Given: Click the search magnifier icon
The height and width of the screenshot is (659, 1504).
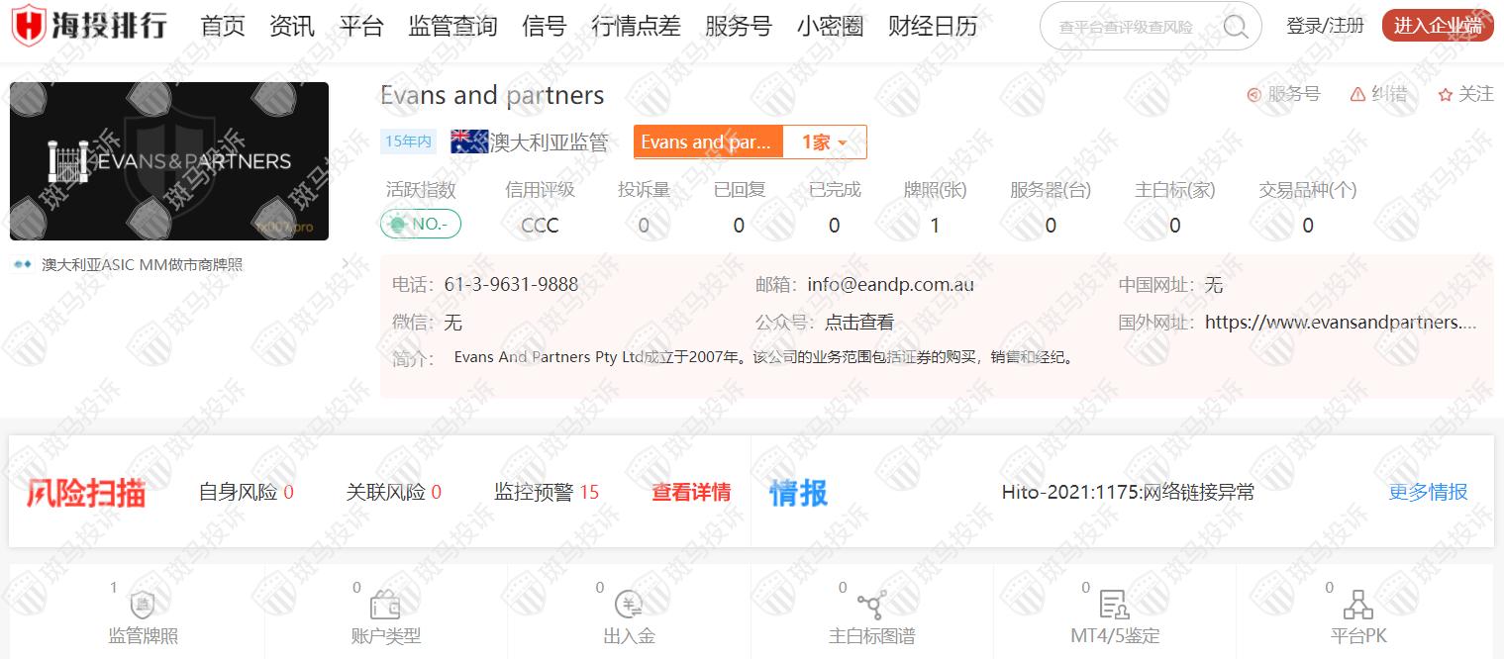Looking at the screenshot, I should click(x=1235, y=27).
